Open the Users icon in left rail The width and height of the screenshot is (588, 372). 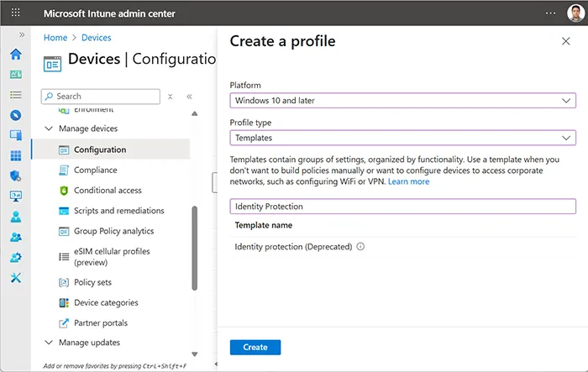(x=15, y=217)
